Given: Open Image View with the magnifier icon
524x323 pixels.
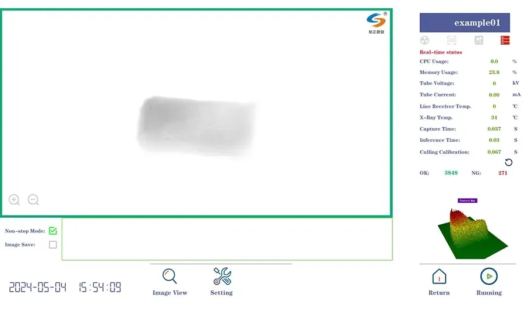Looking at the screenshot, I should pos(169,276).
